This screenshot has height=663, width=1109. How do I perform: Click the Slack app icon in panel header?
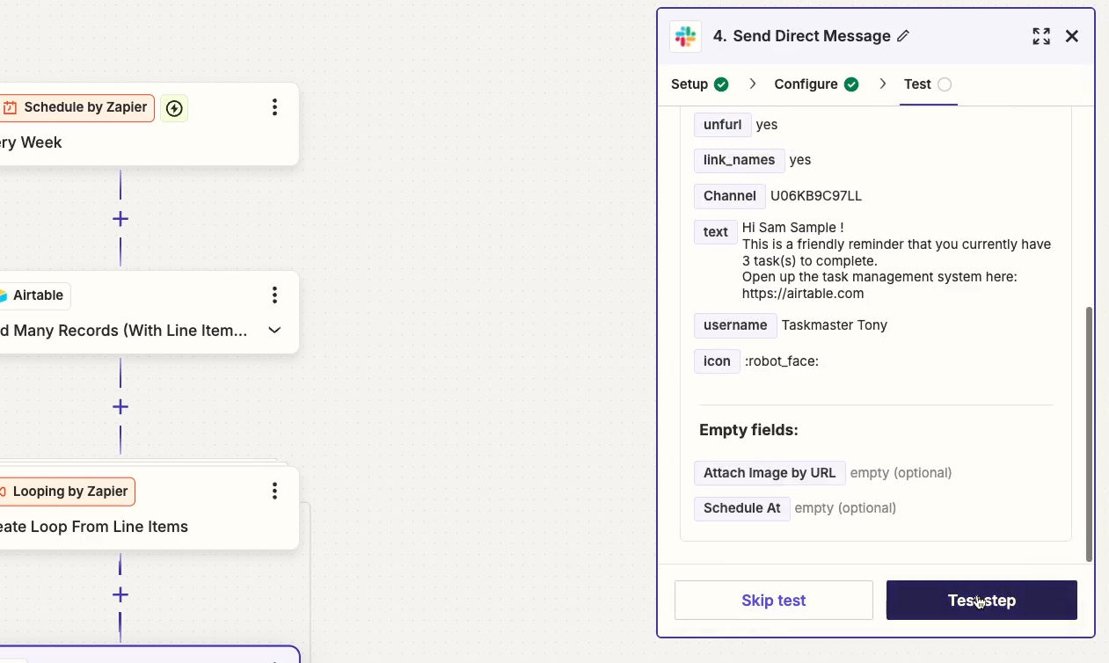pyautogui.click(x=686, y=36)
